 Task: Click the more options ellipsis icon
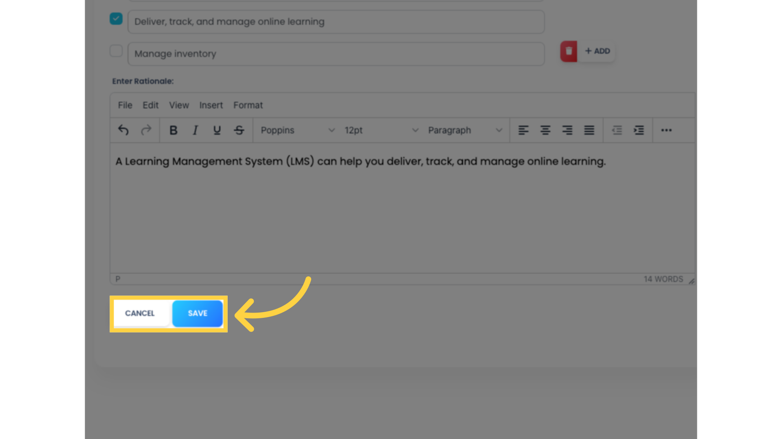coord(666,130)
